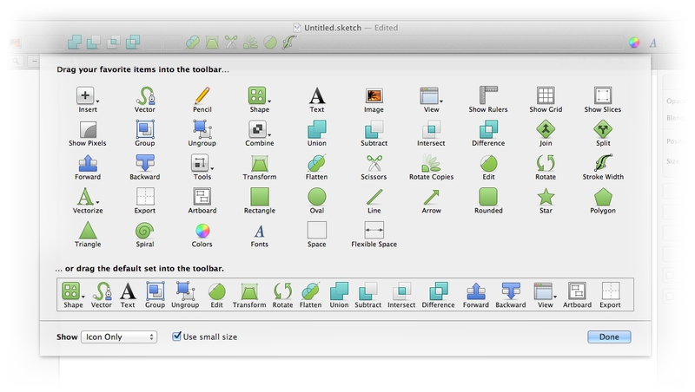Click the Union icon in the window toolbar
The height and width of the screenshot is (392, 695).
tap(75, 42)
